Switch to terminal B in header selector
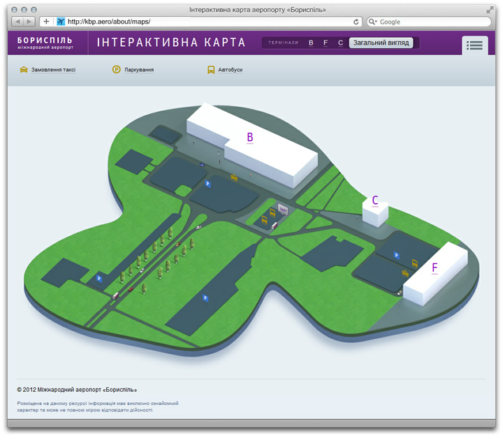 point(311,43)
